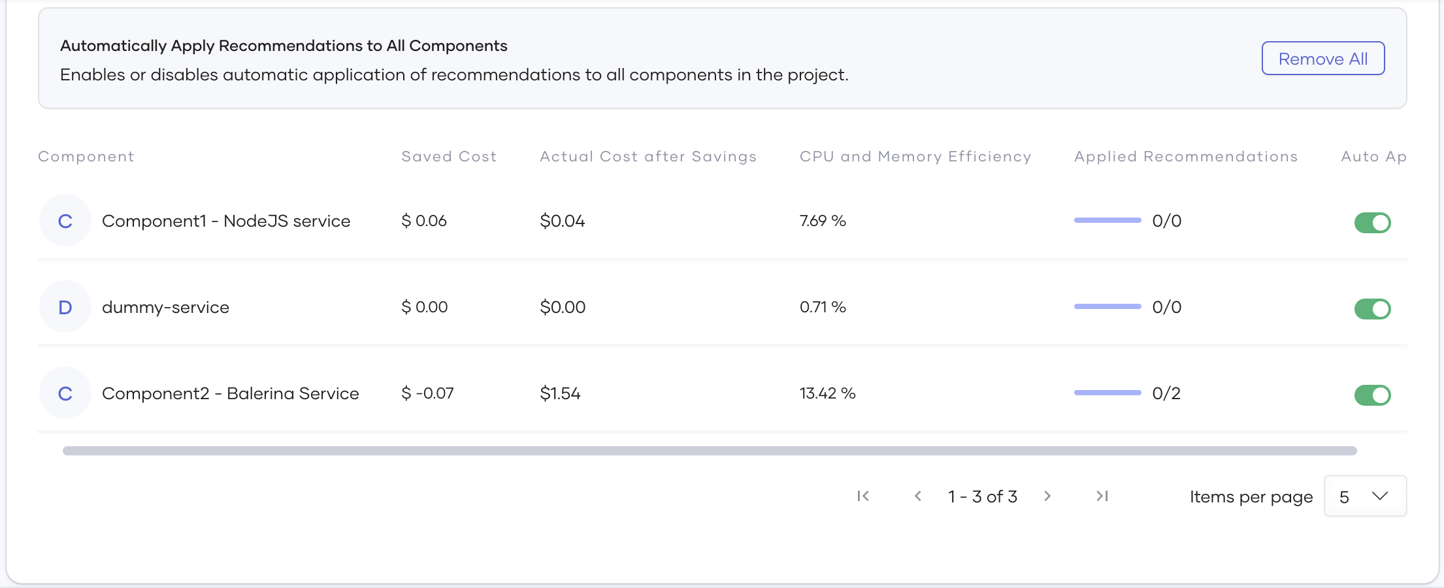Image resolution: width=1444 pixels, height=588 pixels.
Task: Open Component1 - NodeJS service details
Action: coord(225,220)
